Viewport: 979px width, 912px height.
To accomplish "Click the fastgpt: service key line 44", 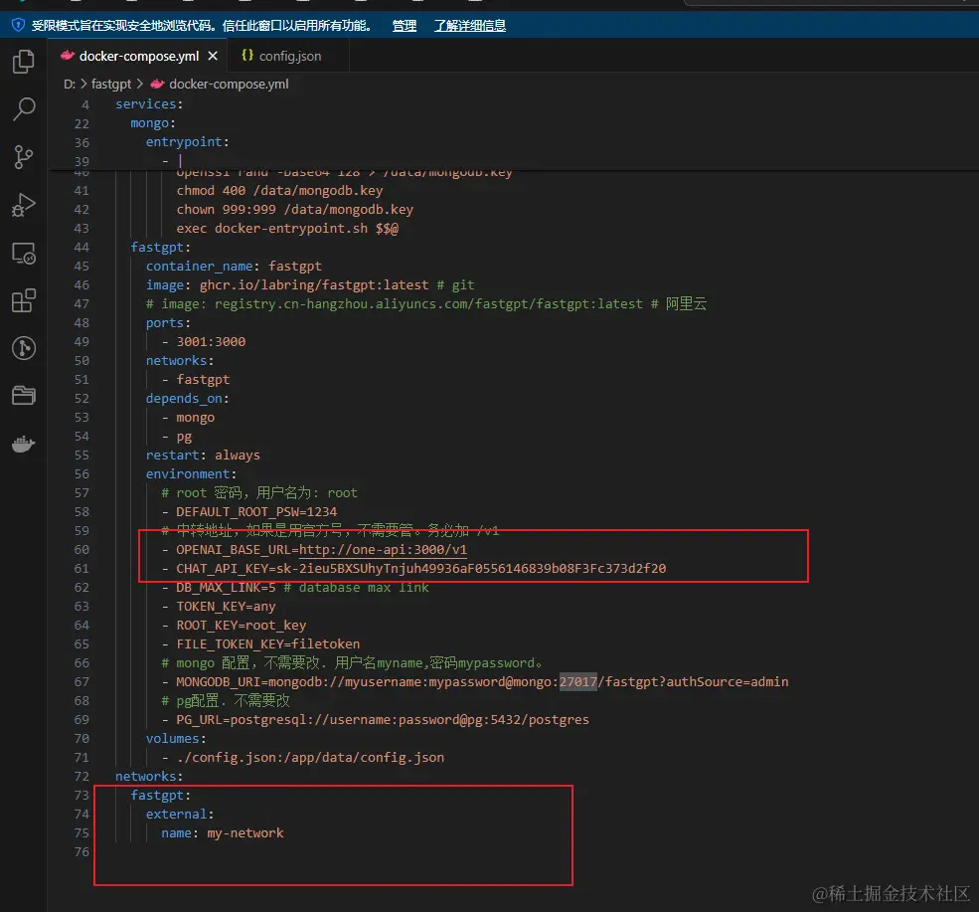I will point(160,248).
